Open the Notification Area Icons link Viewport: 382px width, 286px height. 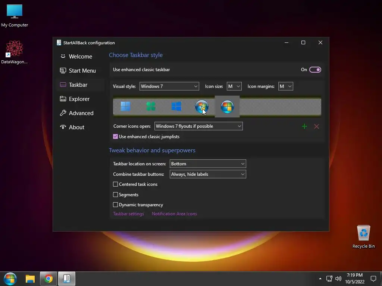tap(175, 214)
